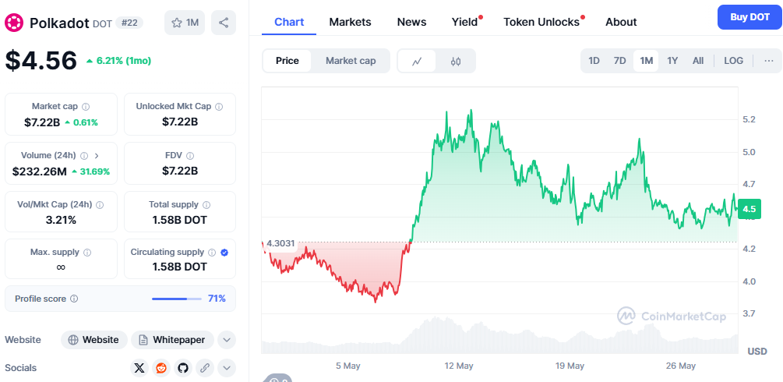The height and width of the screenshot is (382, 783).
Task: Toggle LOG scale on chart
Action: (734, 61)
